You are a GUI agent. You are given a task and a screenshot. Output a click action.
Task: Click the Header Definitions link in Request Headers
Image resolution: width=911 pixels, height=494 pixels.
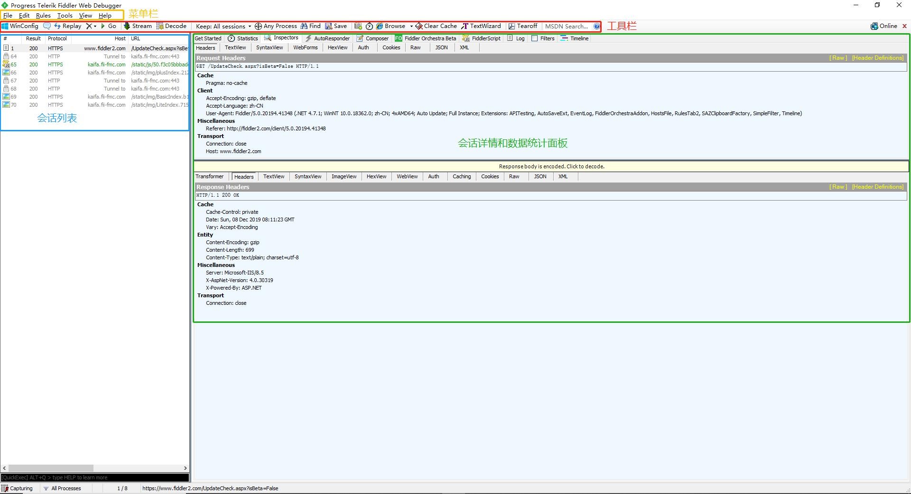[x=877, y=58]
